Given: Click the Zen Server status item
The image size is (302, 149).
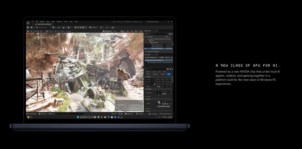Looking at the screenshot, I should click(140, 114).
